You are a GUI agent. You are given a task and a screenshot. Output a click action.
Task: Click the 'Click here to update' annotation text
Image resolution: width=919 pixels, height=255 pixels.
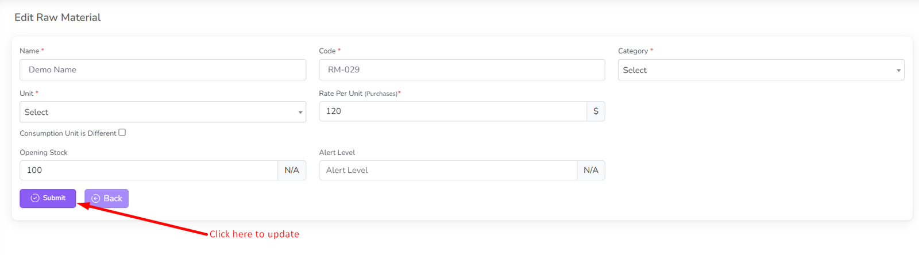pos(254,234)
